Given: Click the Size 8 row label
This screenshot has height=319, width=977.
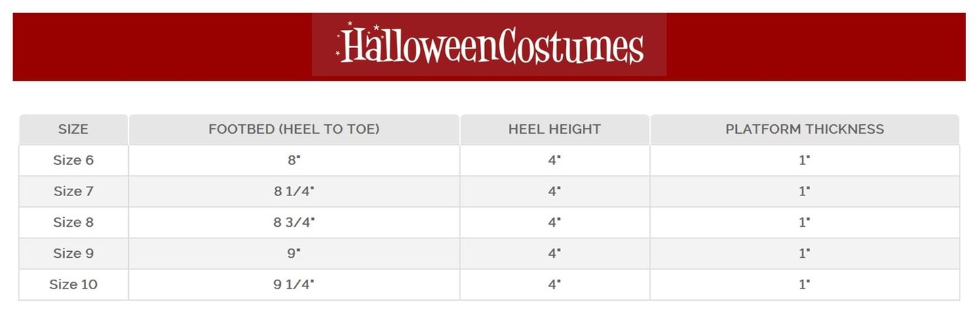Looking at the screenshot, I should pyautogui.click(x=73, y=223).
